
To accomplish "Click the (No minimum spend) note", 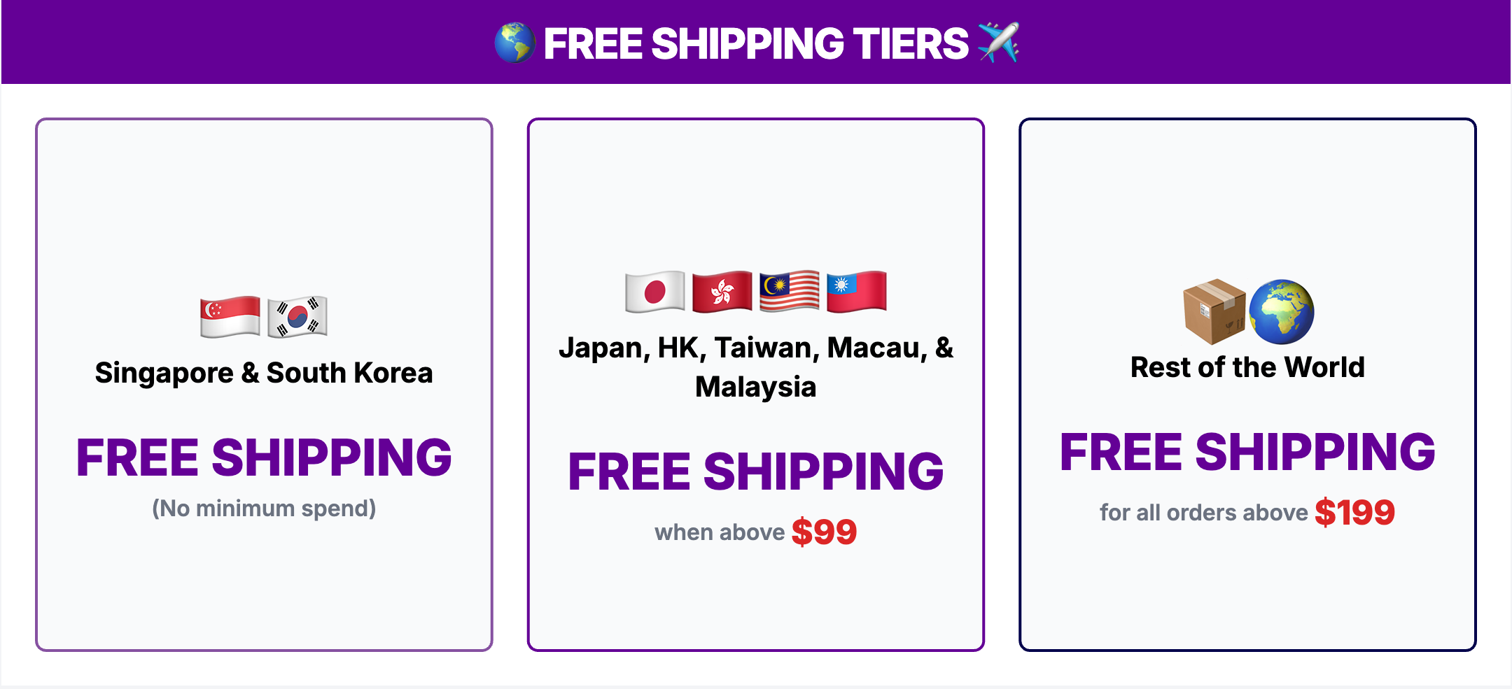I will pos(264,509).
